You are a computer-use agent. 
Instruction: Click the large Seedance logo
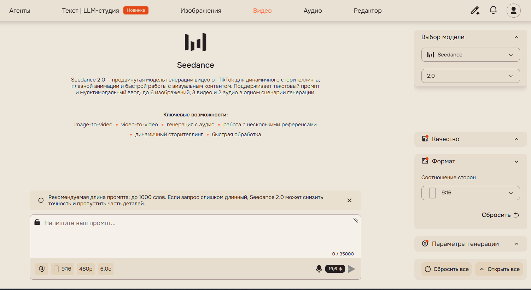point(196,42)
